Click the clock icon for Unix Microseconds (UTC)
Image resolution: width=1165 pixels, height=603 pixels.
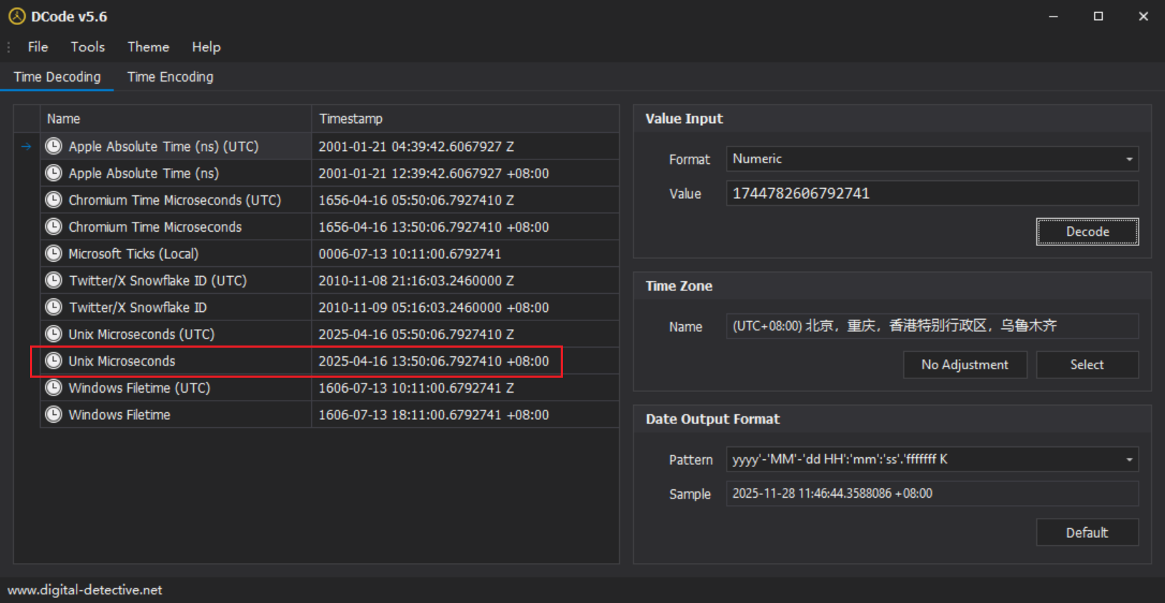[54, 334]
